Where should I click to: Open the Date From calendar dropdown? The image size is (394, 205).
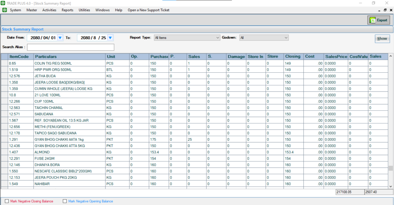click(60, 38)
